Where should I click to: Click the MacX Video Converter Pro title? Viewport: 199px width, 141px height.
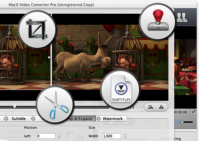point(51,5)
